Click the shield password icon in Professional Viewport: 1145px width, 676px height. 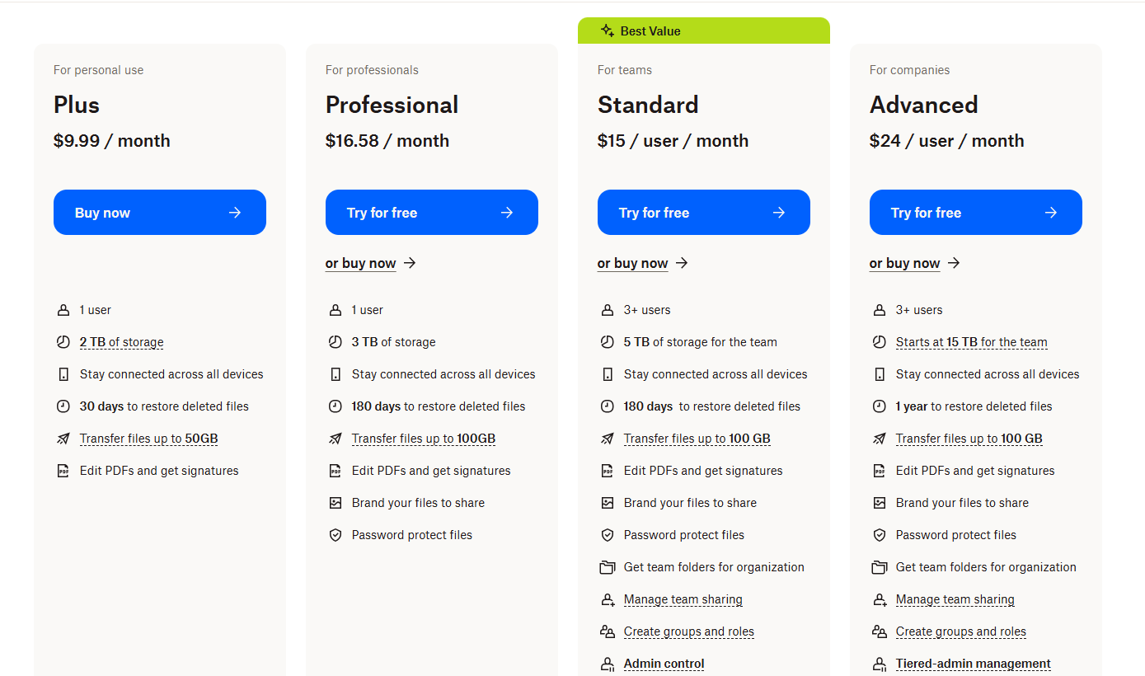pos(336,535)
